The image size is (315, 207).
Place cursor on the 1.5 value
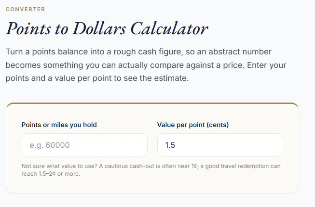pos(170,145)
